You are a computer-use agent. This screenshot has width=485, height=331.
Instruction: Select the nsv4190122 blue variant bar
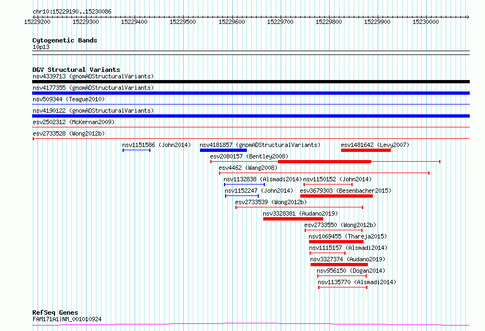pyautogui.click(x=251, y=116)
